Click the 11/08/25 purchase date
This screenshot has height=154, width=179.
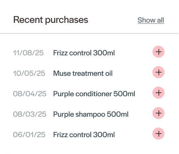[28, 53]
